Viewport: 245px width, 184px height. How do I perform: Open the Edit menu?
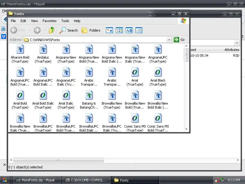[x=23, y=21]
